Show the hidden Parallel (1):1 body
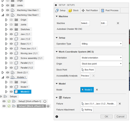Screen dimensions: 130x121 tap(11, 63)
